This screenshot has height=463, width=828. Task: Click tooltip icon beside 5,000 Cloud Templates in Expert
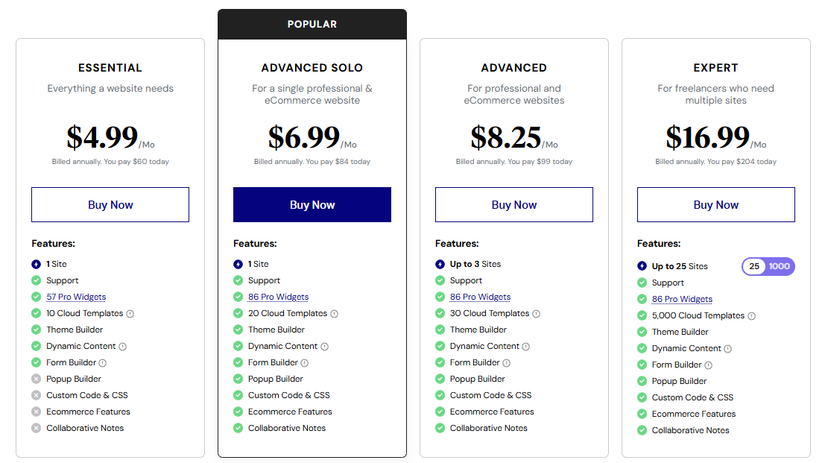753,315
